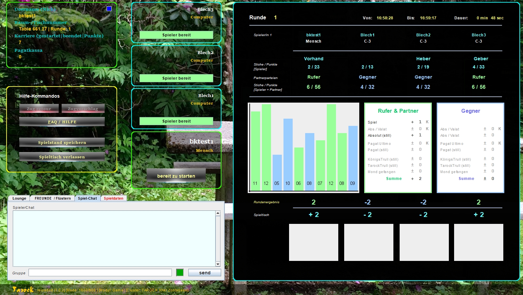
Task: Open the FREUNDE / Flüstern tab
Action: [x=52, y=198]
